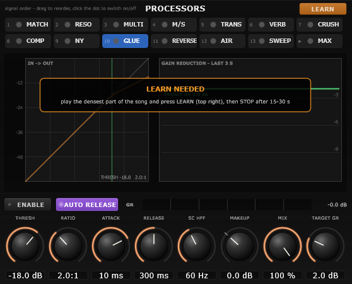Toggle the VERB processor on/off dot
Image resolution: width=352 pixels, height=284 pixels.
(x=262, y=25)
